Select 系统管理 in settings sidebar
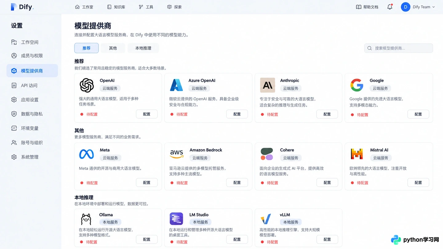The height and width of the screenshot is (249, 443). point(32,157)
